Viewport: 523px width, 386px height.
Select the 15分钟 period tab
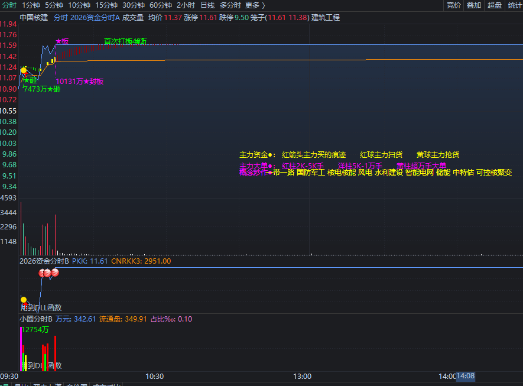pyautogui.click(x=106, y=5)
